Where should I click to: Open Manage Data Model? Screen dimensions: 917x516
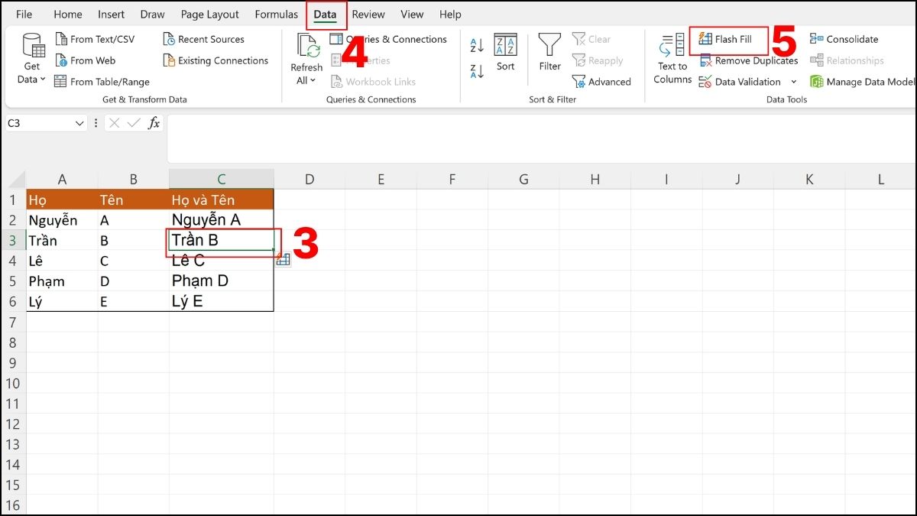tap(863, 82)
